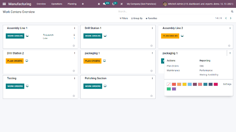Open Polishing Section tablet view icon
This screenshot has width=236, height=132.
(x=105, y=86)
